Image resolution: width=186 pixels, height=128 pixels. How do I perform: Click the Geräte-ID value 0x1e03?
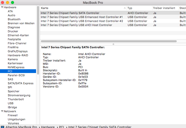(x=83, y=77)
